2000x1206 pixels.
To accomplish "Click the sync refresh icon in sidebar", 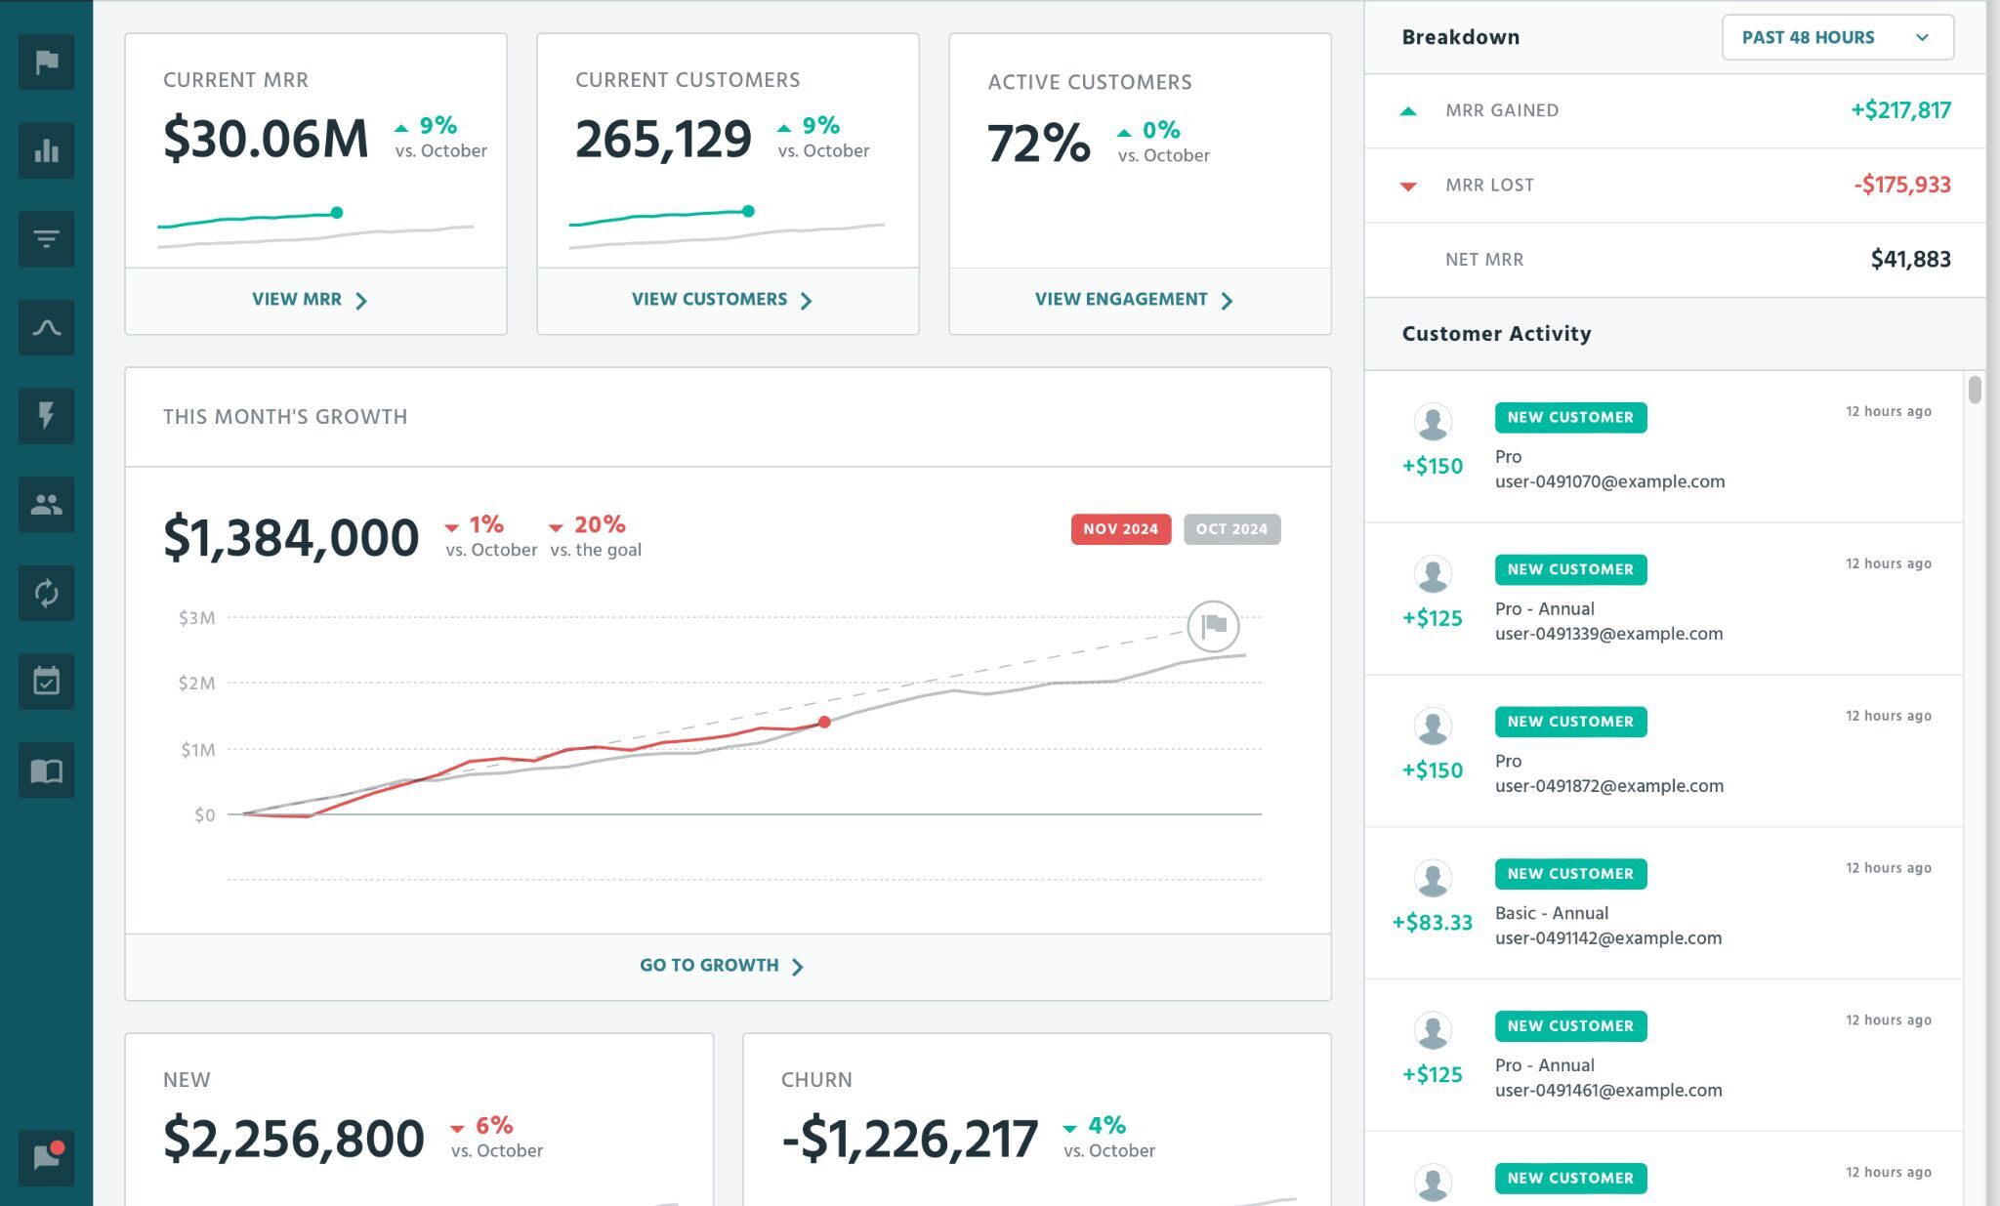I will pyautogui.click(x=46, y=593).
